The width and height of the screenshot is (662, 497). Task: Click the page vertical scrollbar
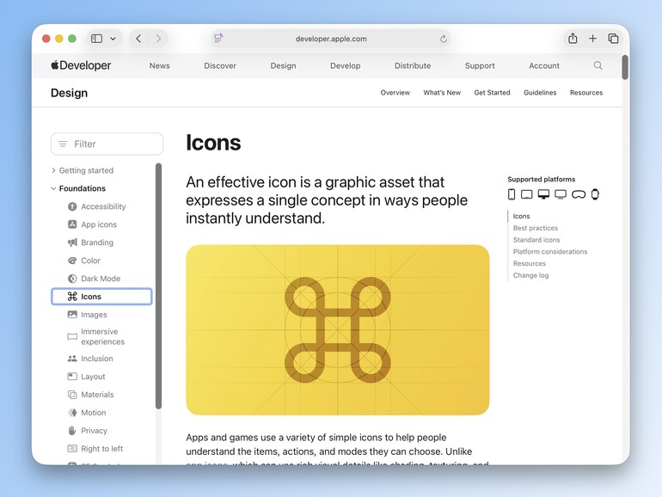click(x=625, y=67)
